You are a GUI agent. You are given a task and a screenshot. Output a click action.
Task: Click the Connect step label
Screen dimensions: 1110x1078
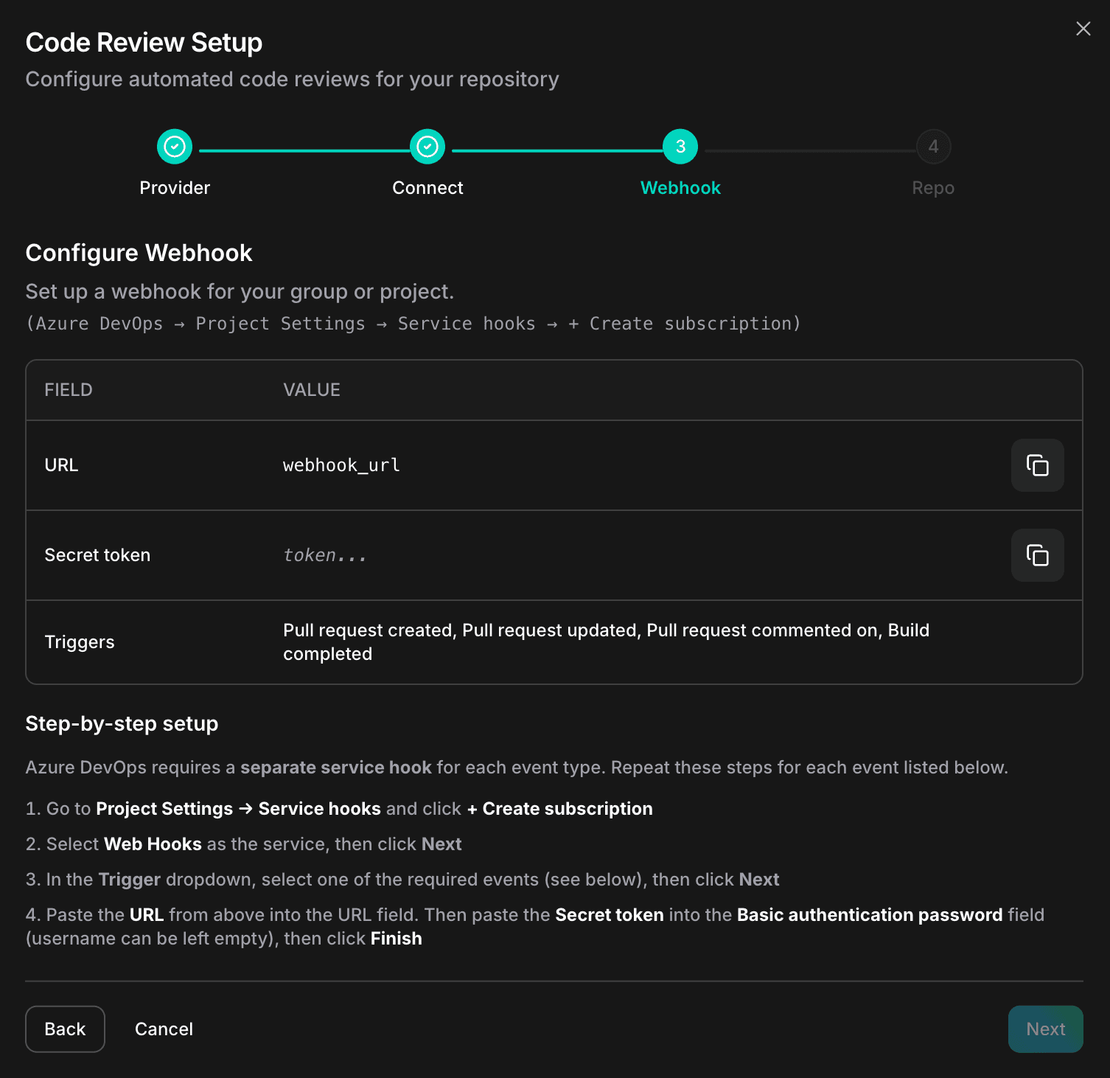pos(427,187)
